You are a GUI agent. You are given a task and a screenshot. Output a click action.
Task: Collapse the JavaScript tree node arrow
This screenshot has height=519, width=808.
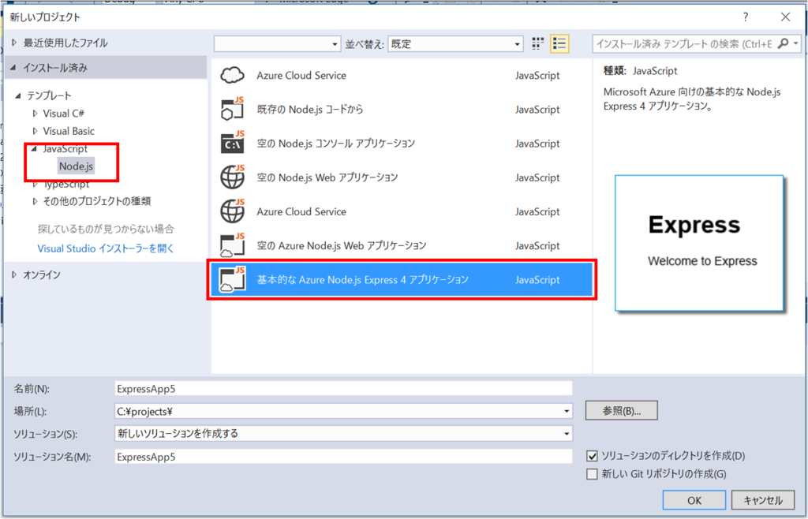(35, 149)
